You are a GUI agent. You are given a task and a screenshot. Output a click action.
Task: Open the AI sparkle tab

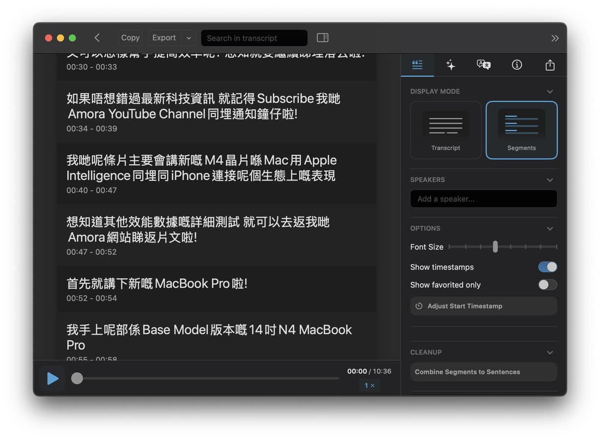(x=450, y=65)
